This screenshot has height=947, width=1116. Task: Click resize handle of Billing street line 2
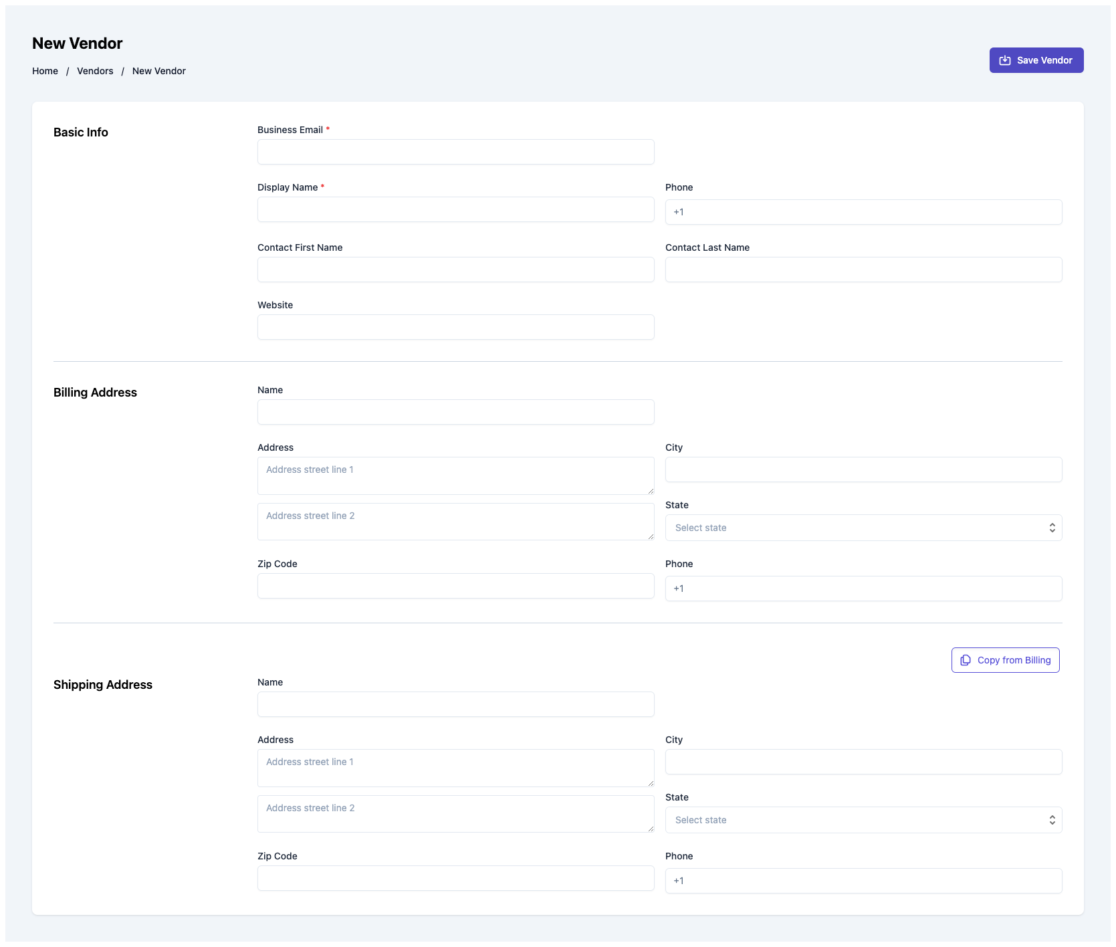[x=651, y=536]
